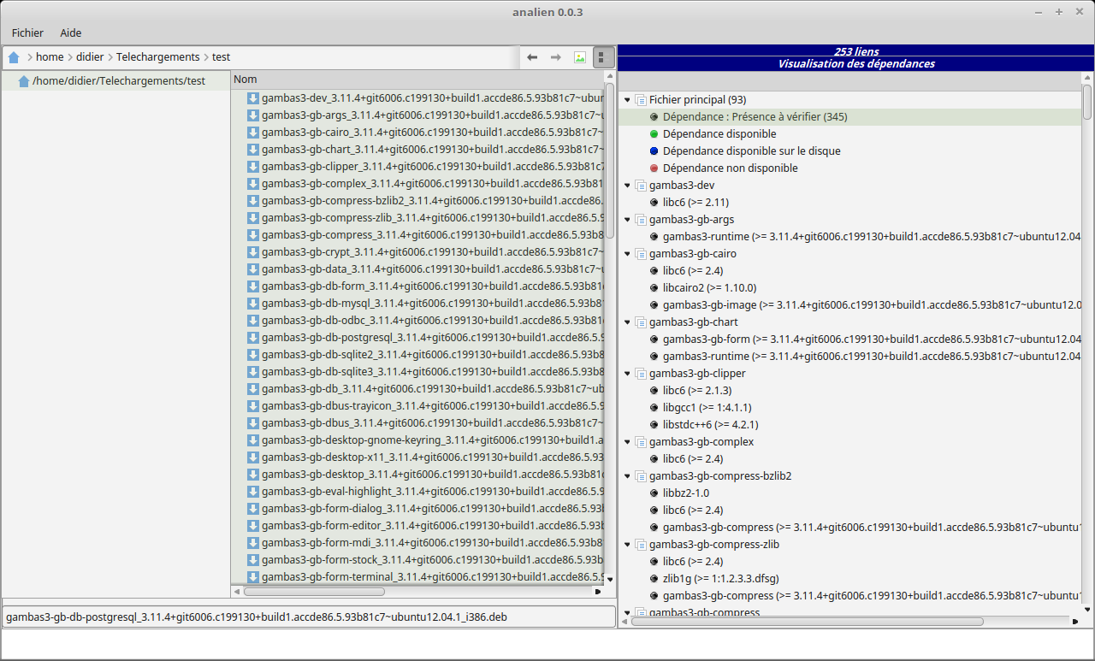Collapse the 'Fichier principal (93)' tree node
The height and width of the screenshot is (661, 1095).
click(x=627, y=99)
